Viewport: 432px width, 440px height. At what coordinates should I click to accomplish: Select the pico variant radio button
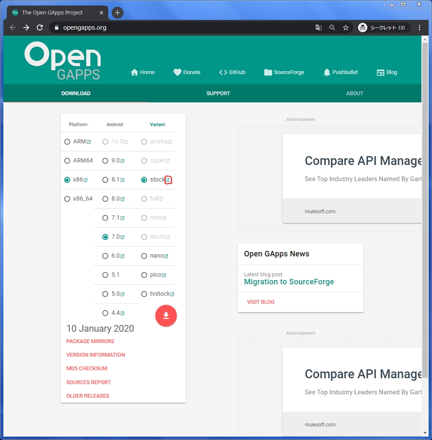[x=144, y=275]
